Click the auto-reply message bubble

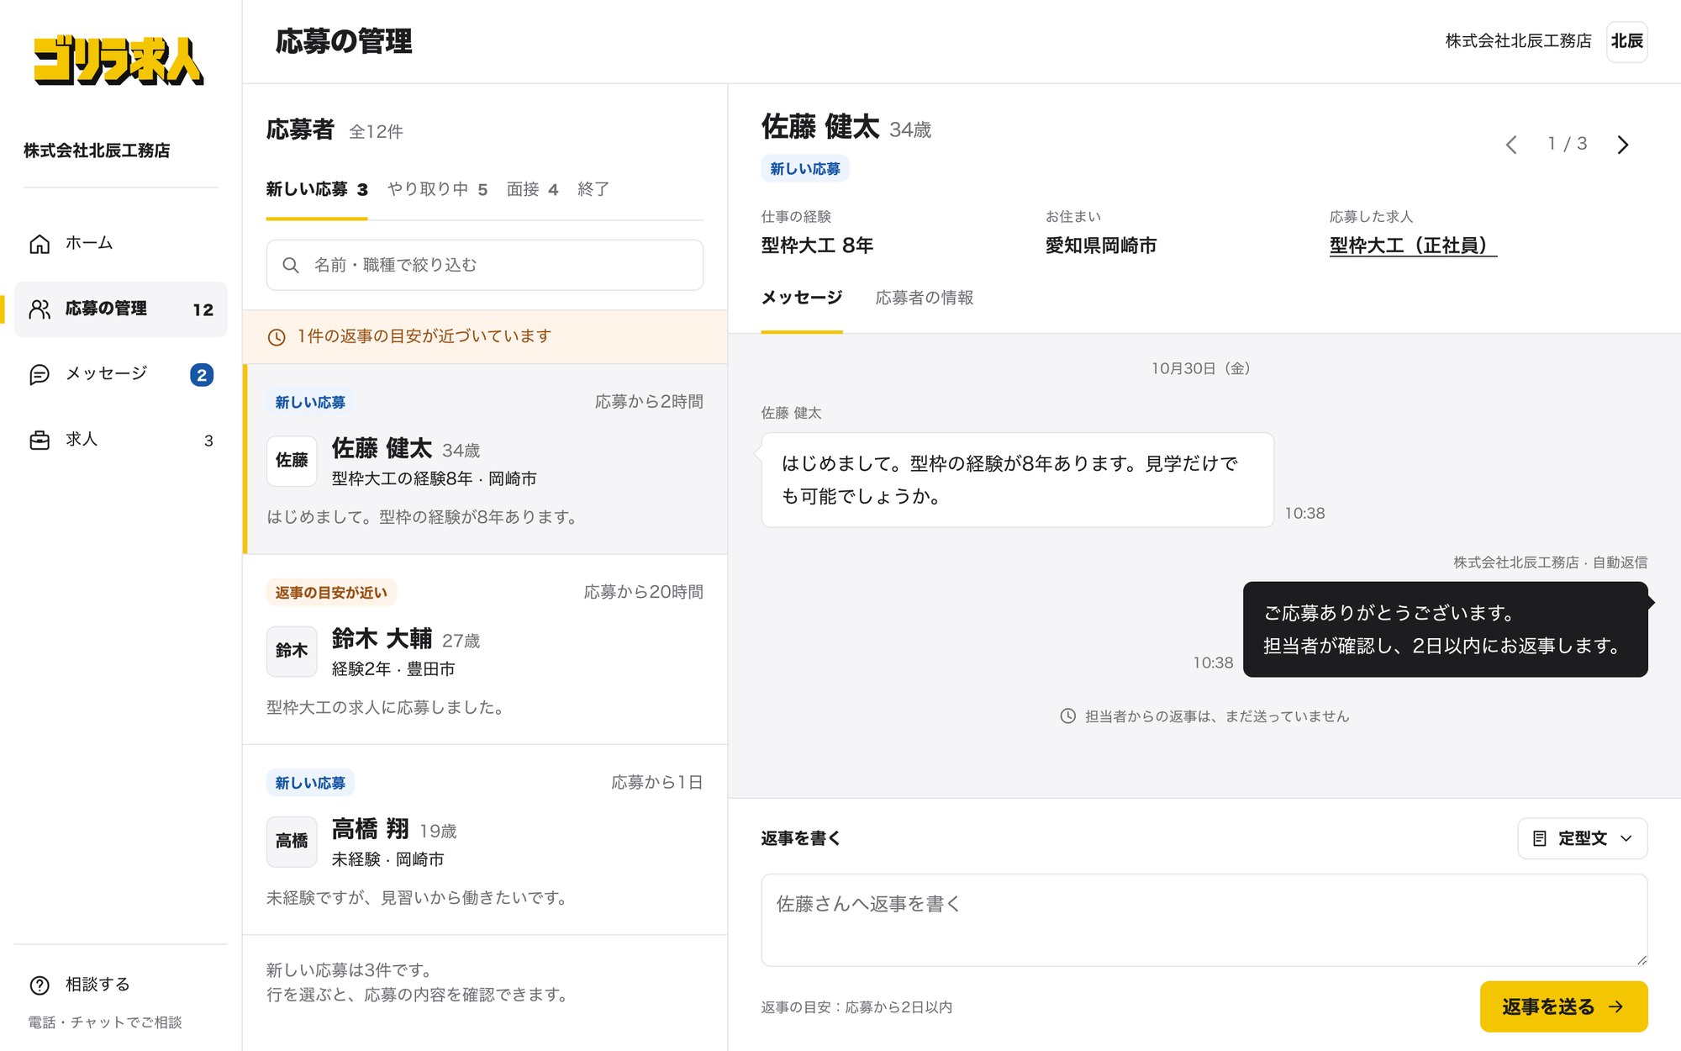point(1445,630)
